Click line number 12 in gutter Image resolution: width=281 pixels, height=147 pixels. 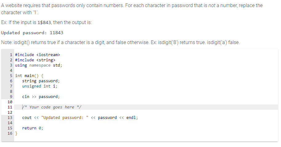pyautogui.click(x=10, y=112)
